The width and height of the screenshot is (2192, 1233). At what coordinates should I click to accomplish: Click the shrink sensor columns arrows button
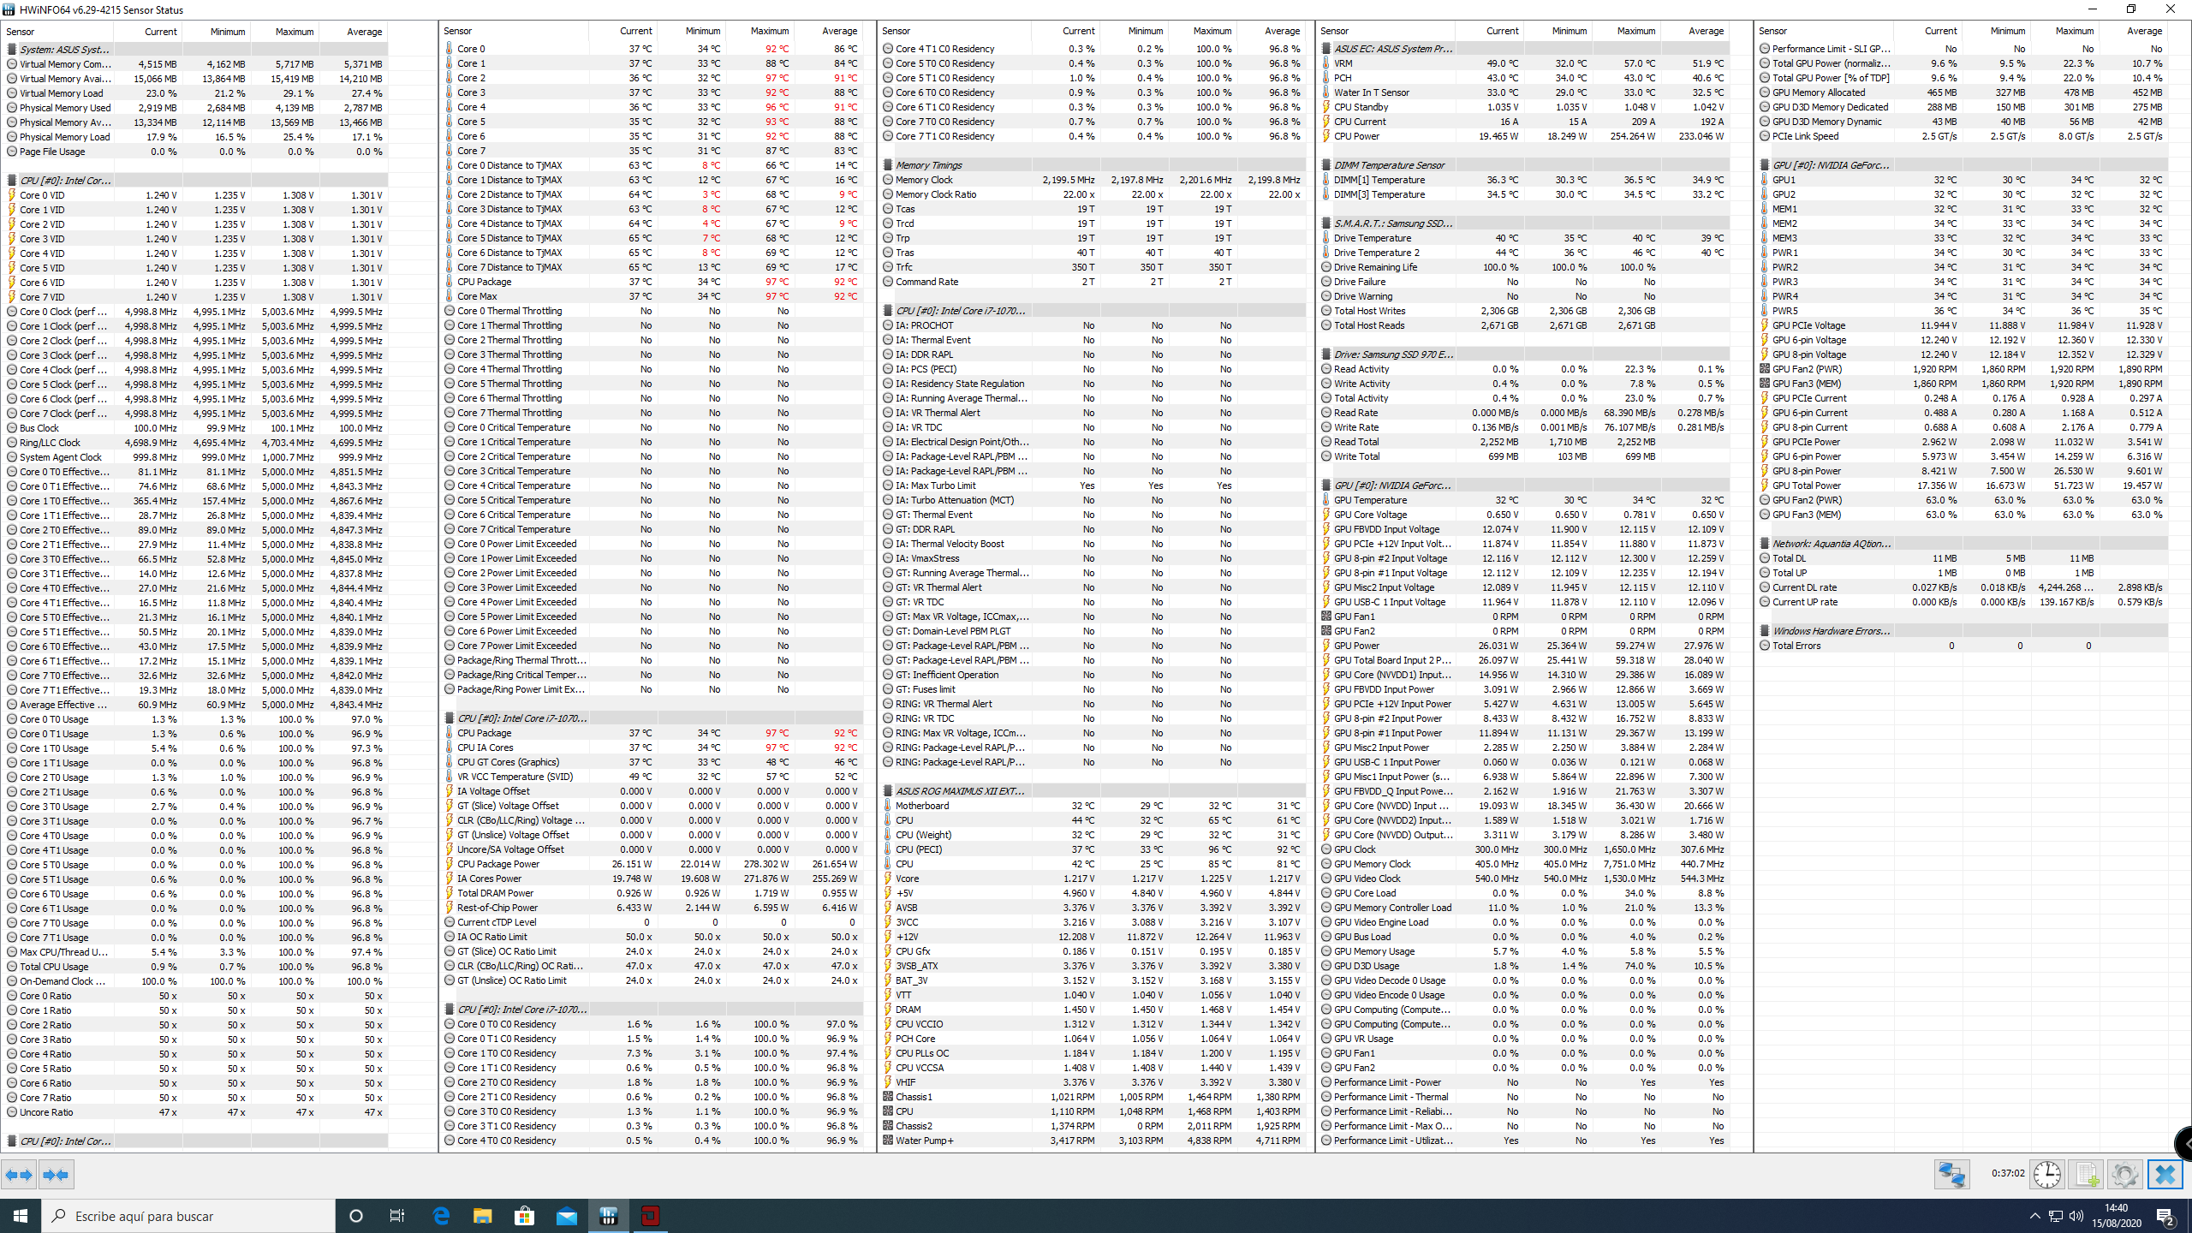57,1175
